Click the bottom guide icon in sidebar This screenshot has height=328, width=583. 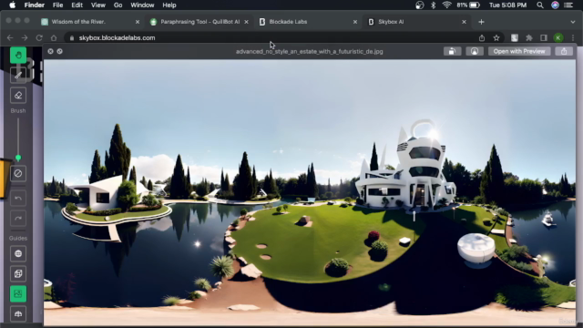[18, 313]
